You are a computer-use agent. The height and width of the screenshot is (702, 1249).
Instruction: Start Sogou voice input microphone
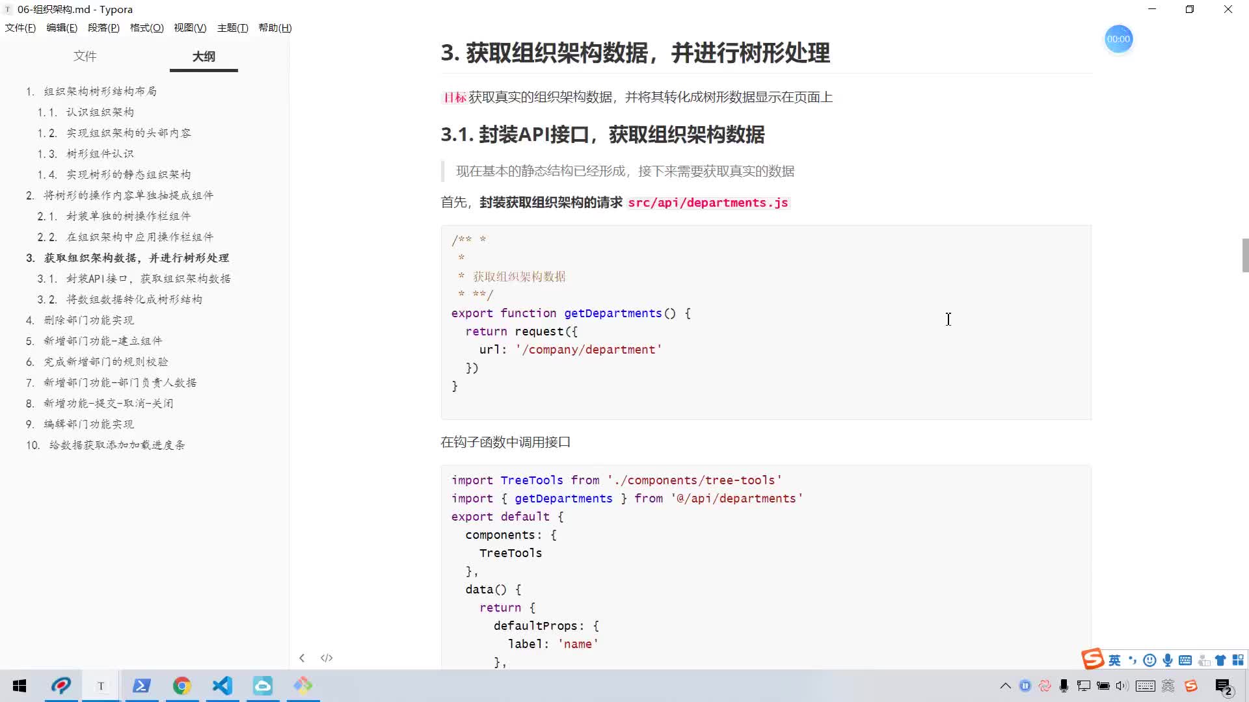(x=1168, y=660)
